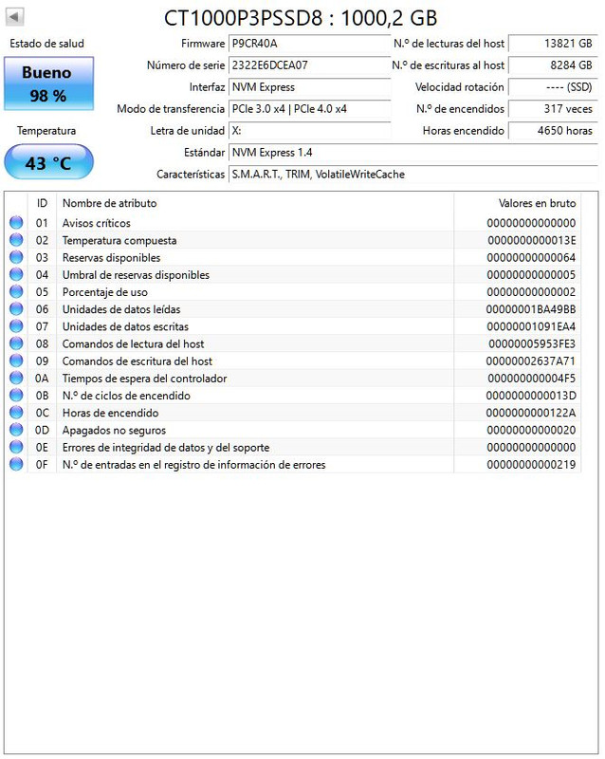
Task: Click the Valores en bruto column header
Action: [x=518, y=203]
